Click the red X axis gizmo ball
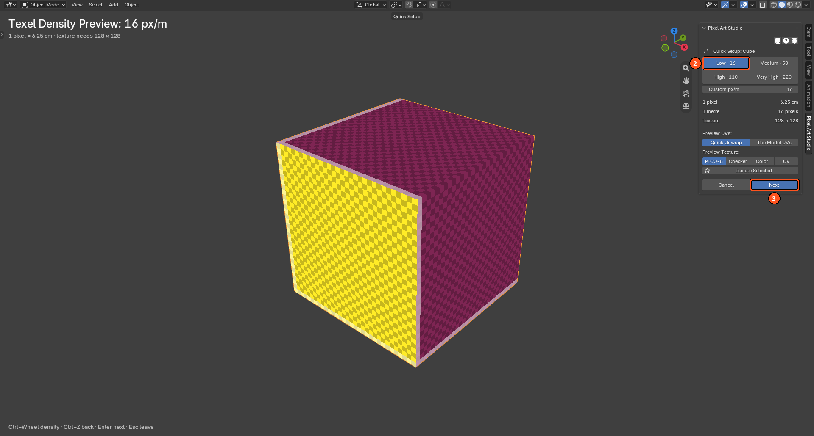 pos(684,47)
